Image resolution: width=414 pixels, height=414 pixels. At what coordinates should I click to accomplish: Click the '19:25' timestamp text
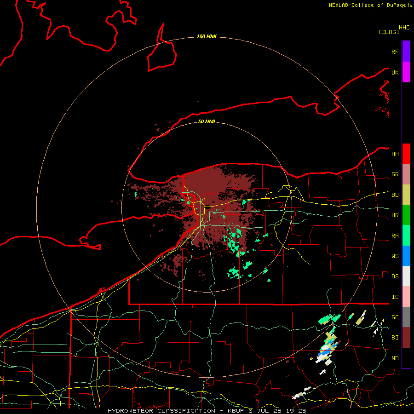pyautogui.click(x=296, y=411)
